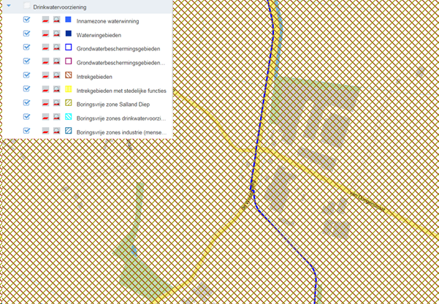
Task: Toggle Grondwaterbeschermingsgebieden checkbox with blue square symbol
Action: (x=26, y=47)
